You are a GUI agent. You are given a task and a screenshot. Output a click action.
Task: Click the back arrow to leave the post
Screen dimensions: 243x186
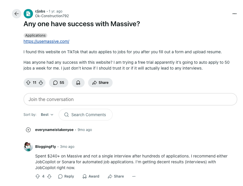click(x=17, y=13)
